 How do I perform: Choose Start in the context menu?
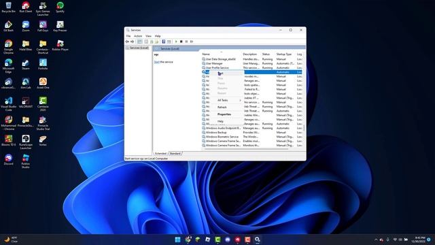(x=227, y=73)
